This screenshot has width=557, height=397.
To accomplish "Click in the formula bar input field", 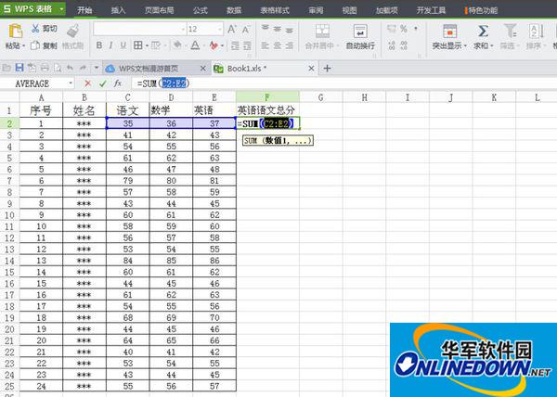I will (x=343, y=83).
